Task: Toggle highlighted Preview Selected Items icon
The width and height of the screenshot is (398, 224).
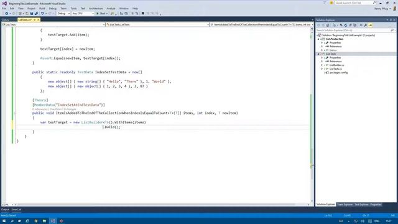Action: pos(371,25)
